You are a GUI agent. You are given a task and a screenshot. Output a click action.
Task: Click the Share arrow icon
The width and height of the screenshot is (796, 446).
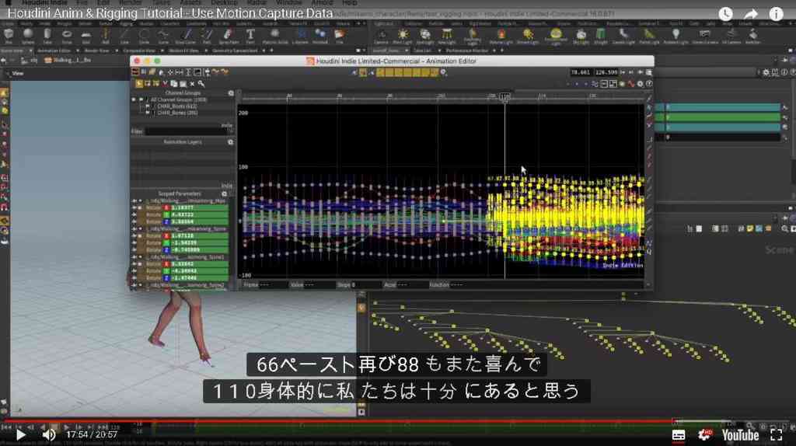click(x=751, y=14)
